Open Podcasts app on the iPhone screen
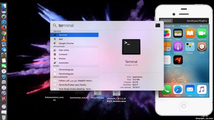 (x=178, y=47)
